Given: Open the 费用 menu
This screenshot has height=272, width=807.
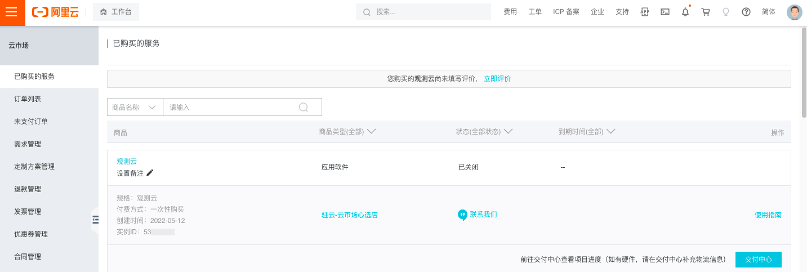Looking at the screenshot, I should [510, 12].
